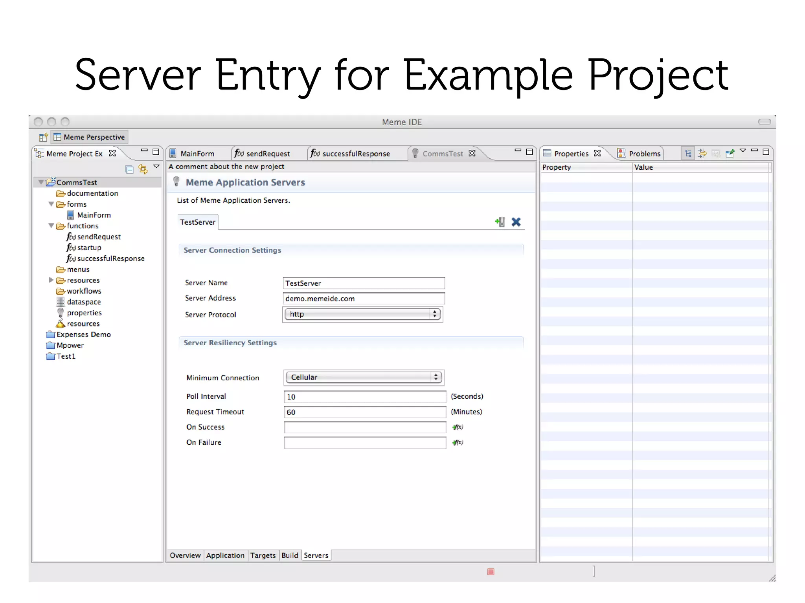
Task: Switch to the MainForm editor tab
Action: (x=198, y=154)
